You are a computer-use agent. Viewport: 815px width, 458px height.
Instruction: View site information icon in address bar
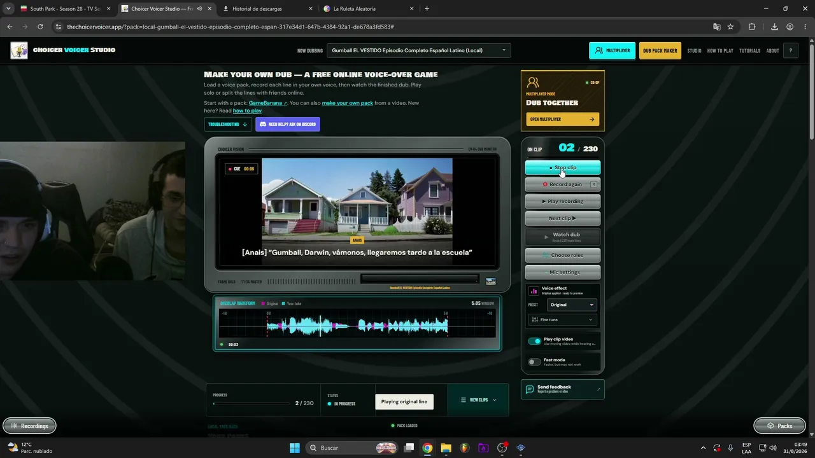pyautogui.click(x=59, y=27)
